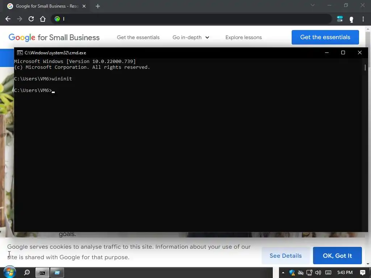Accept cookies with OK, Got It

coord(337,256)
